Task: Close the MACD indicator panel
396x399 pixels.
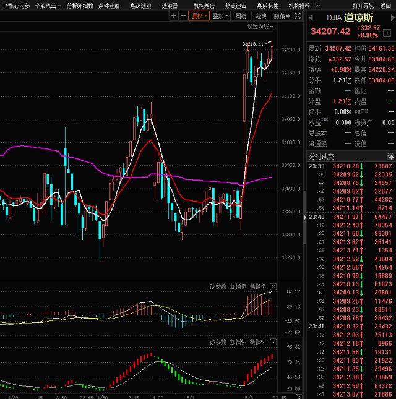Action: coord(273,286)
